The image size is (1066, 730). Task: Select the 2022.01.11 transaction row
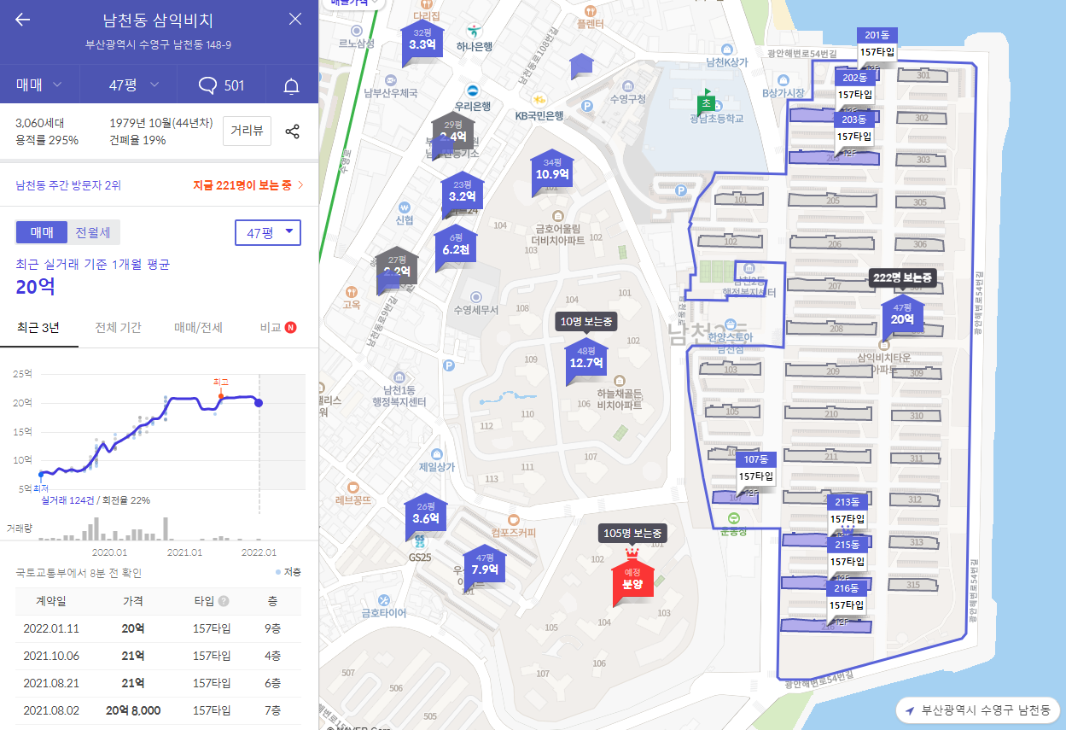(158, 628)
